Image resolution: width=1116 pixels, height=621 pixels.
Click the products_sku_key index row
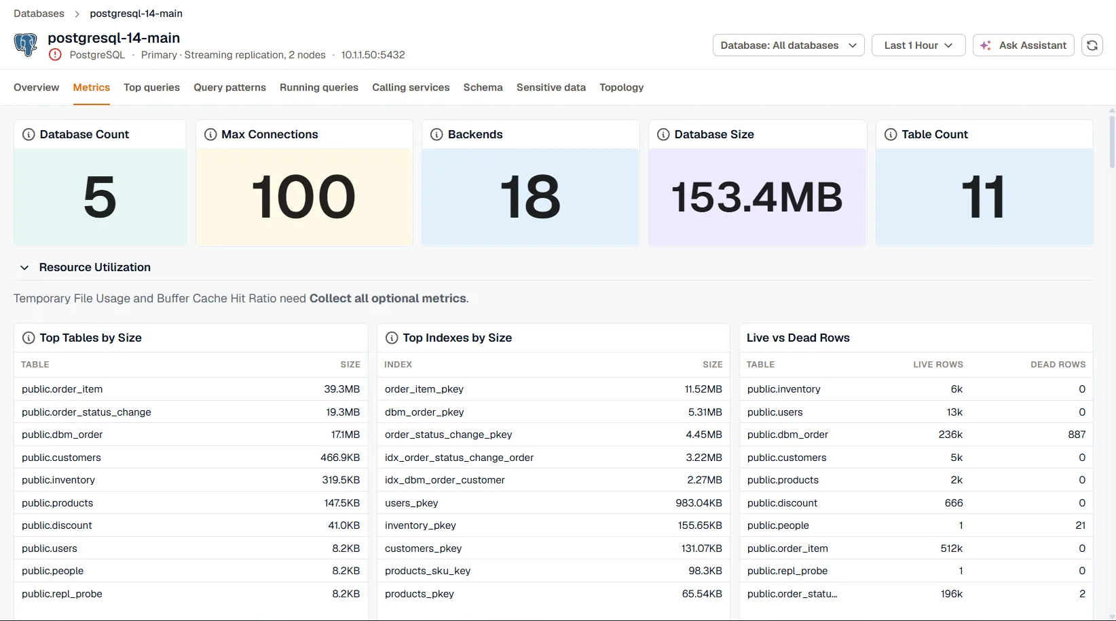(x=553, y=571)
